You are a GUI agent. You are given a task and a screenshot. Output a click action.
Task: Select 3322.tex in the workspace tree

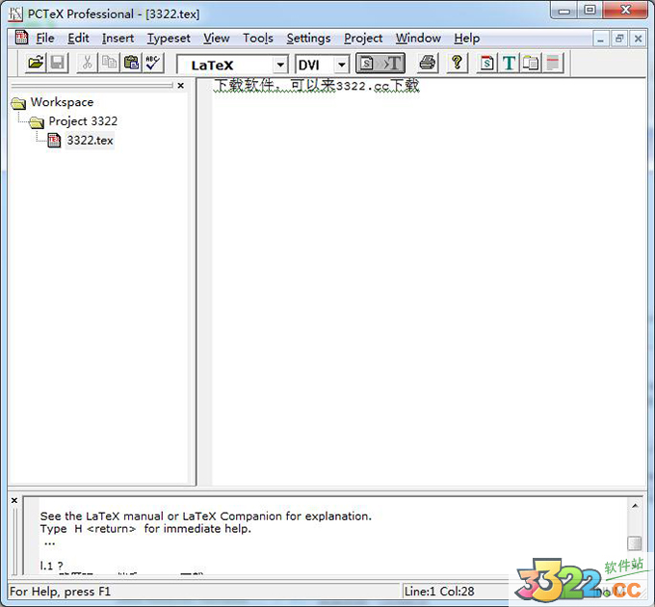tap(90, 141)
